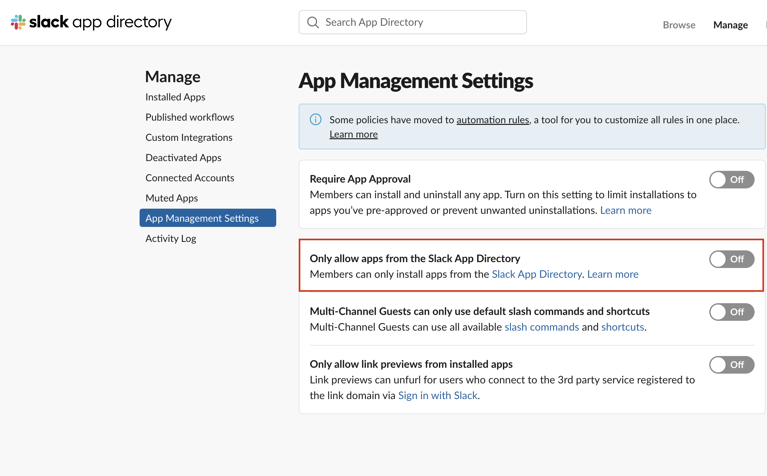Click the Require App Approval title
The width and height of the screenshot is (767, 476).
[x=360, y=179]
